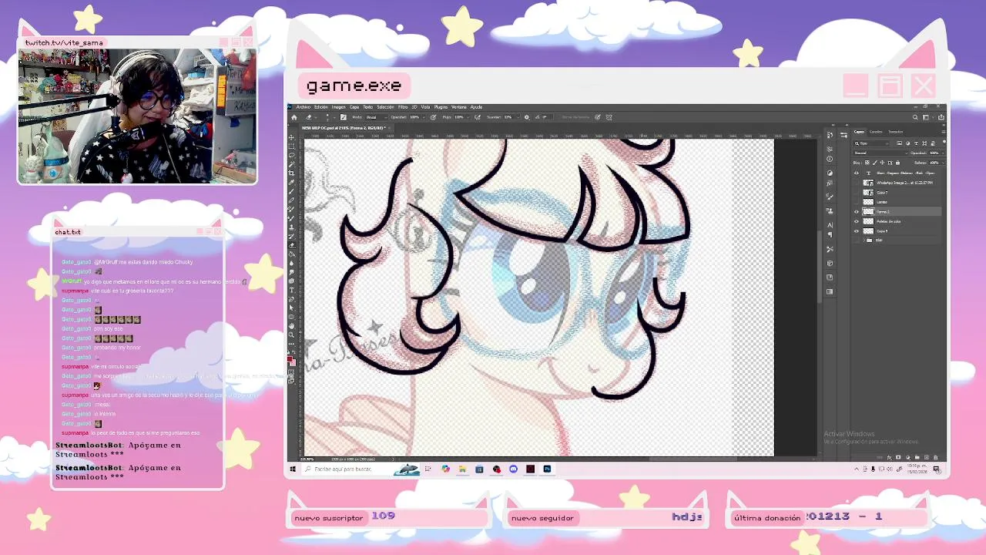Viewport: 986px width, 555px height.
Task: Select the Type tool in toolbar
Action: tap(291, 290)
